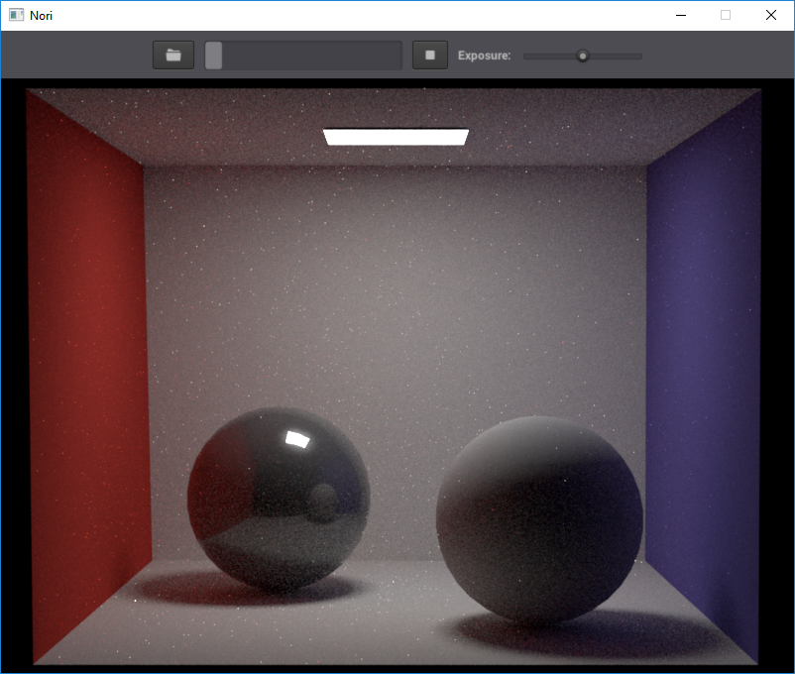Click the Exposure label
795x674 pixels.
484,56
